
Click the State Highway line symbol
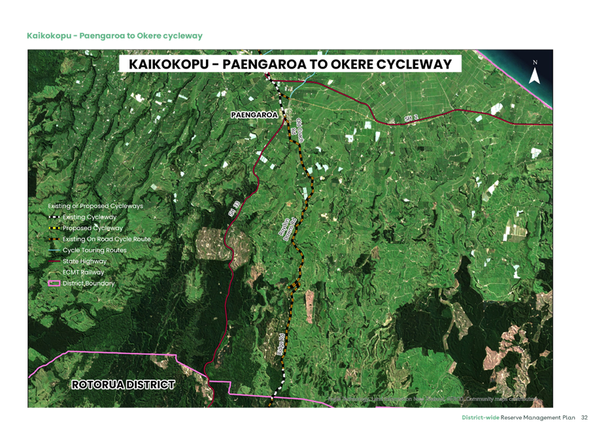point(54,261)
